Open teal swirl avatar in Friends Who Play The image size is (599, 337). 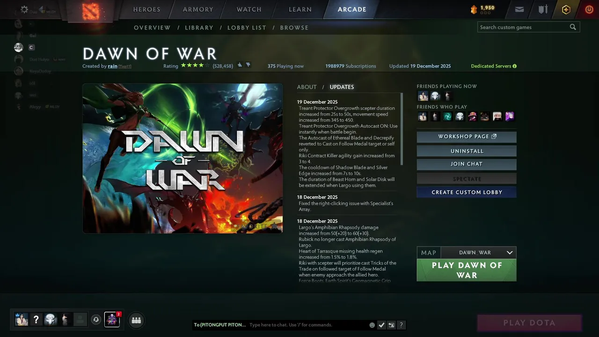click(447, 116)
